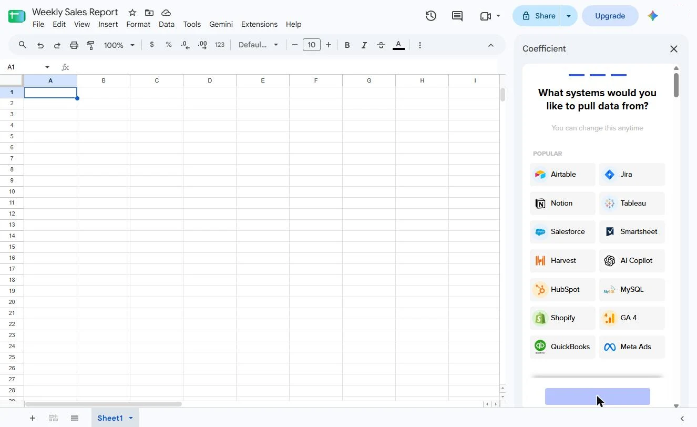This screenshot has width=697, height=427.
Task: Open the Sheet1 tab options arrow
Action: 131,418
